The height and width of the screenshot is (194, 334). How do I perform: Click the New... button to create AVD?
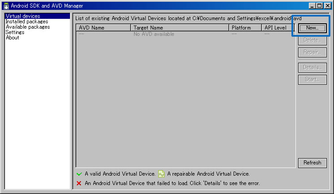[312, 28]
